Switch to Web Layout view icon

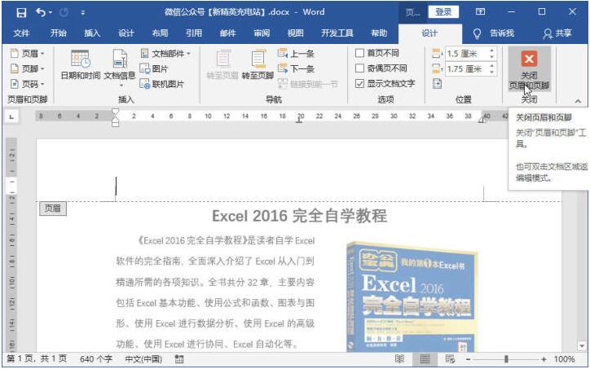(x=450, y=359)
